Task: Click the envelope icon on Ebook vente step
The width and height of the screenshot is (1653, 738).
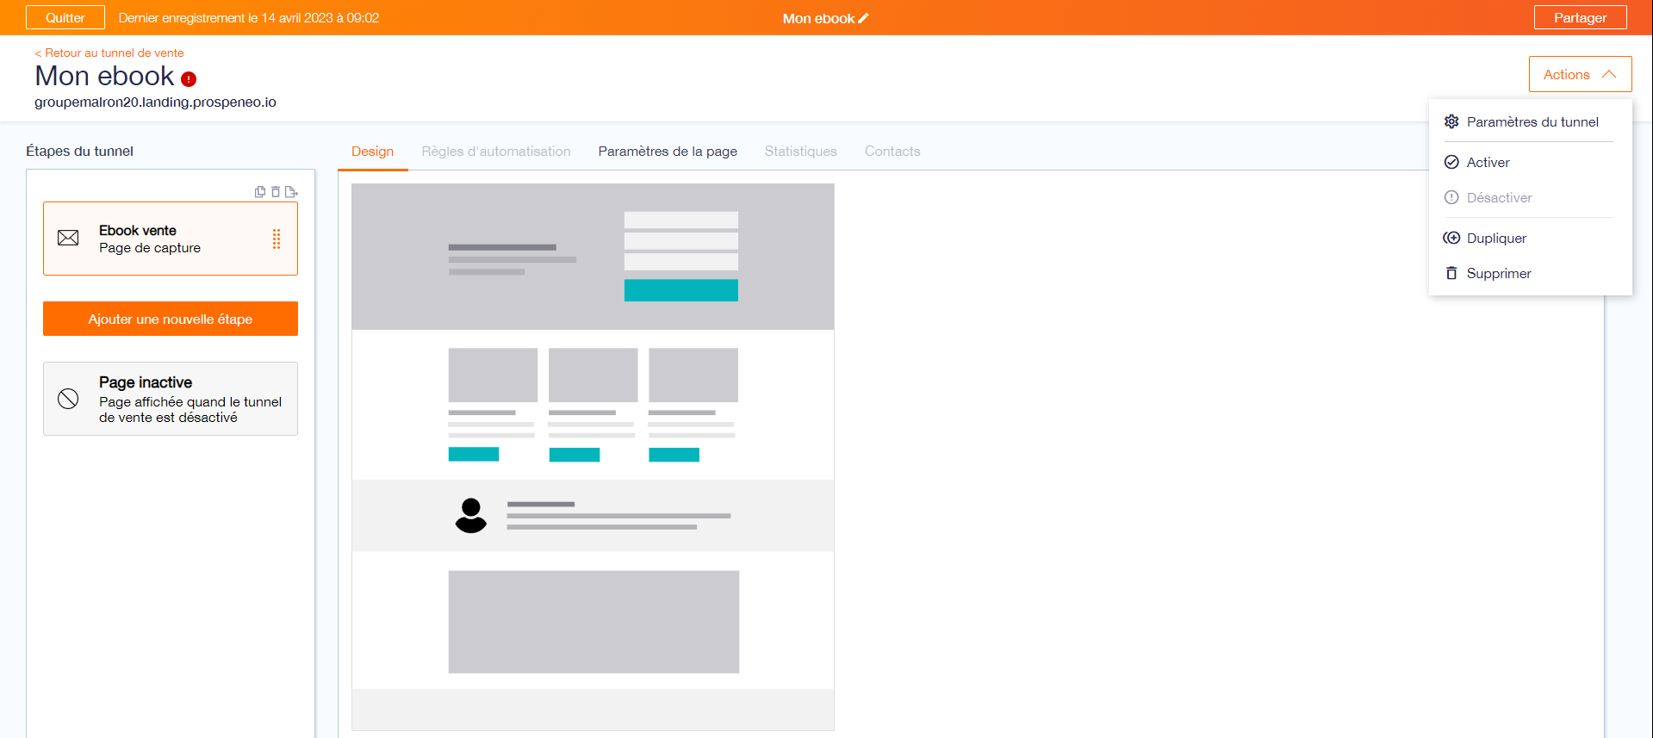Action: pos(68,239)
